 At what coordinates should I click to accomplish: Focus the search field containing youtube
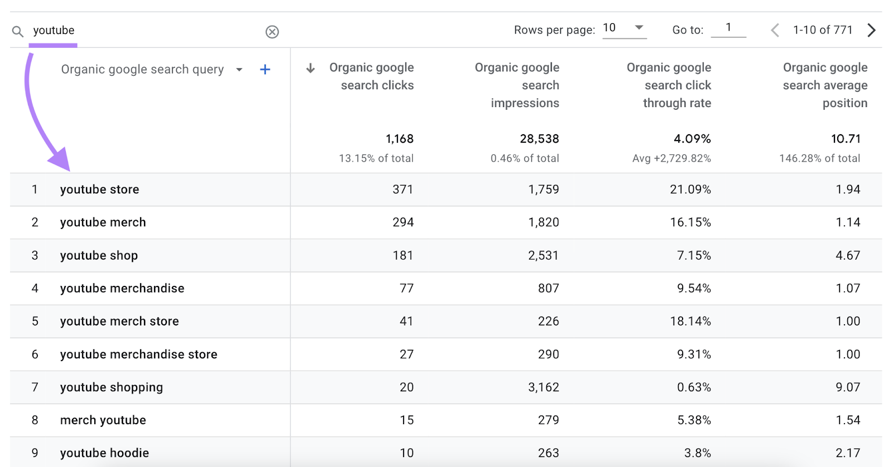pyautogui.click(x=145, y=31)
